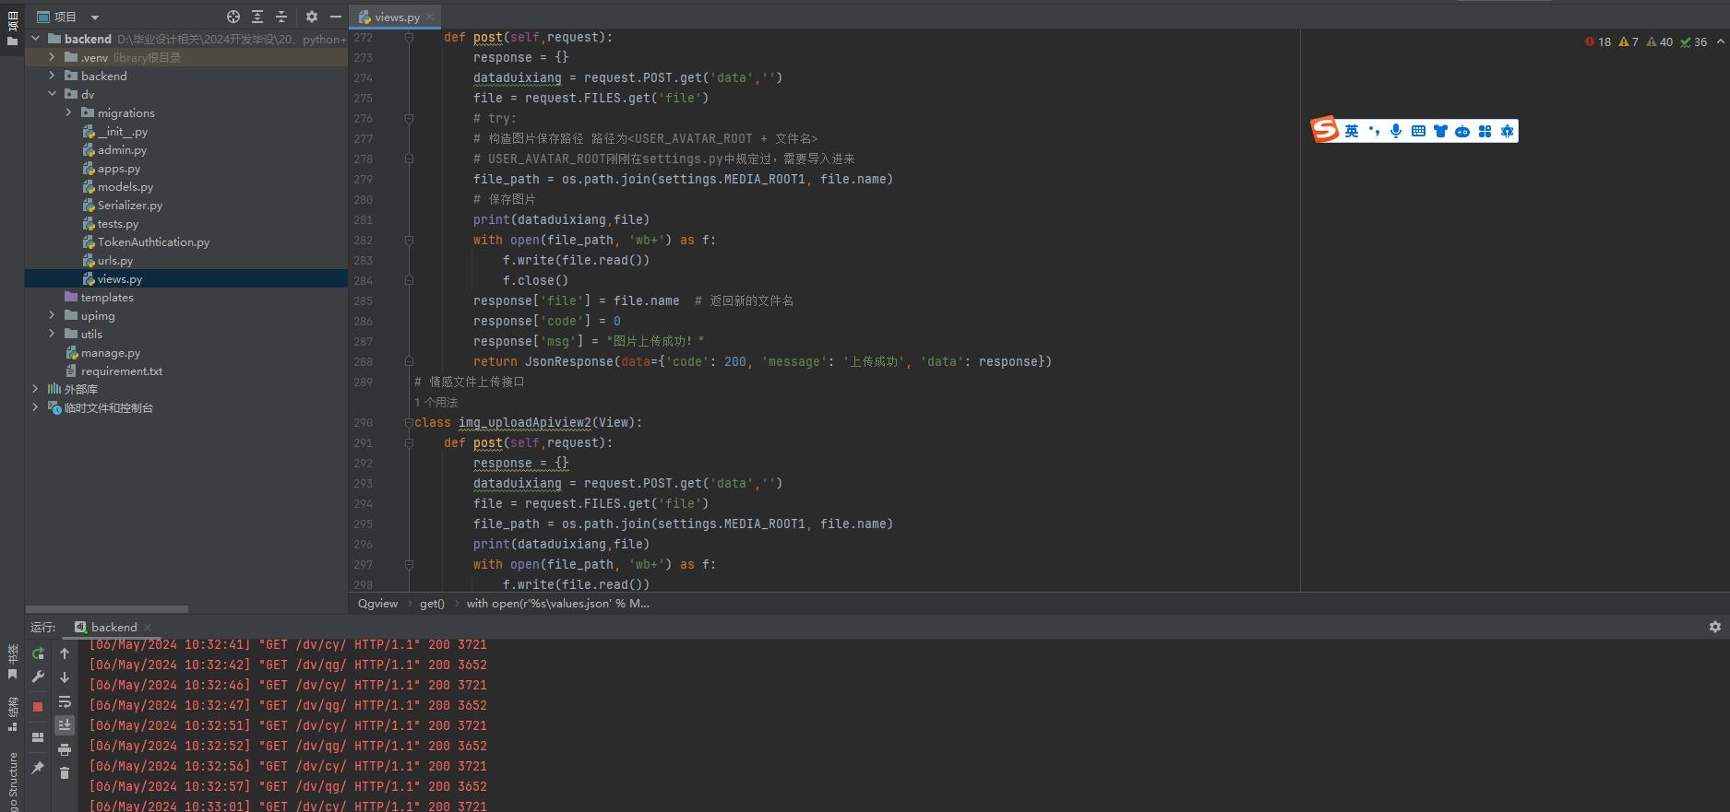Viewport: 1730px width, 812px height.
Task: Click the typos indicator 36
Action: pyautogui.click(x=1693, y=41)
